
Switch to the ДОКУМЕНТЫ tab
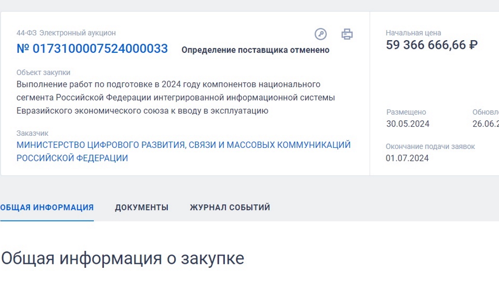tap(142, 207)
